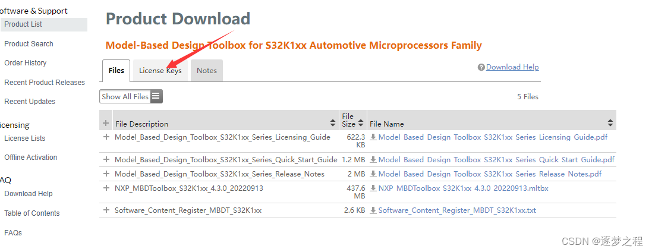Sort by File Name column arrows

pos(610,124)
